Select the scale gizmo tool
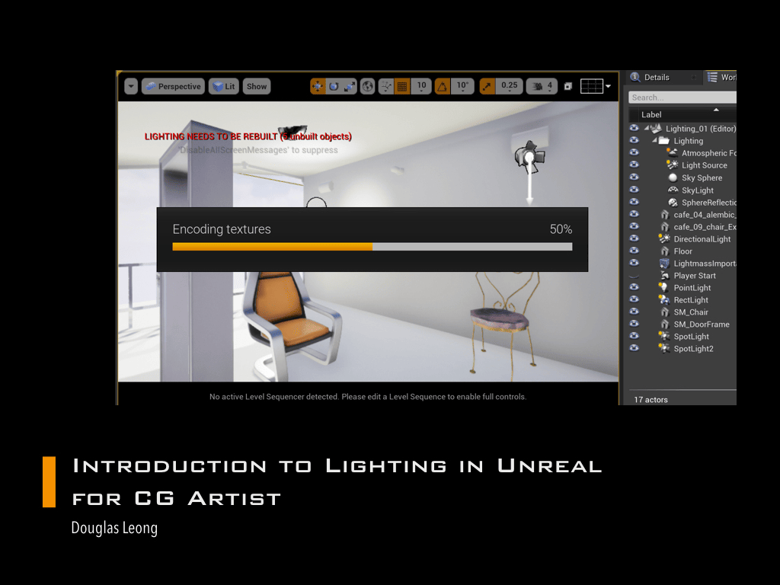Viewport: 780px width, 585px height. 350,87
